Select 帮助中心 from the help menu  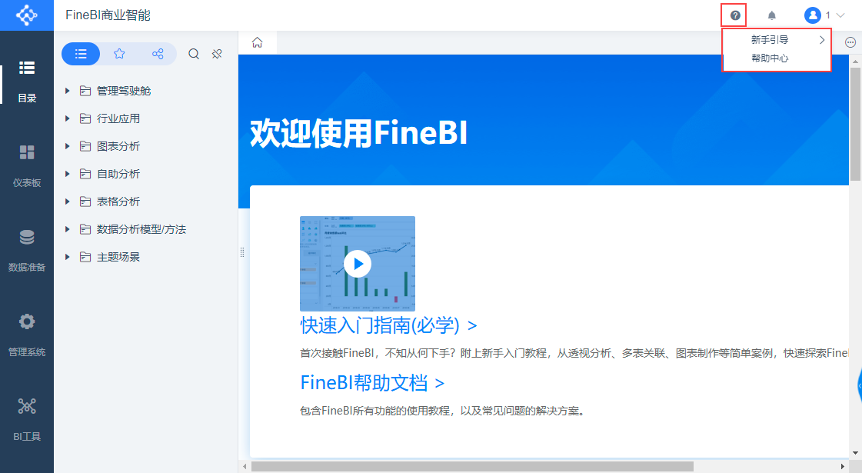[x=770, y=58]
